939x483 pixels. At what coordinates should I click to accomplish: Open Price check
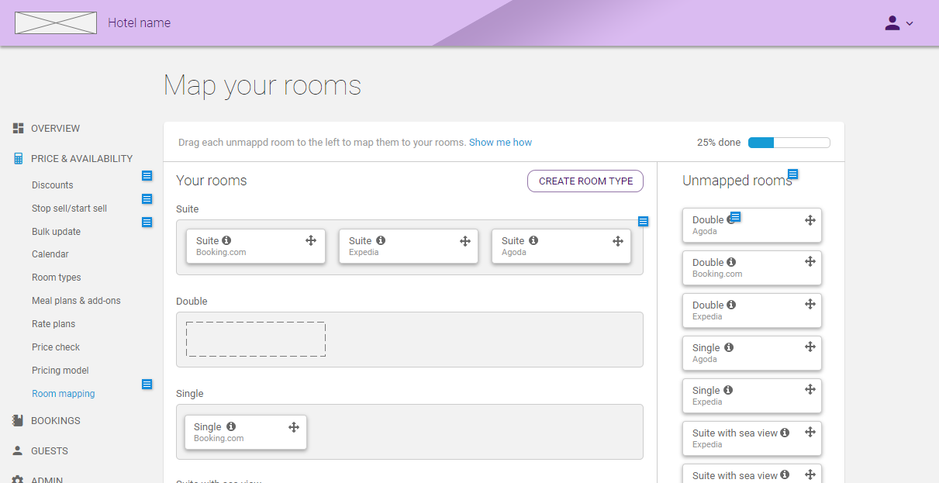(56, 347)
